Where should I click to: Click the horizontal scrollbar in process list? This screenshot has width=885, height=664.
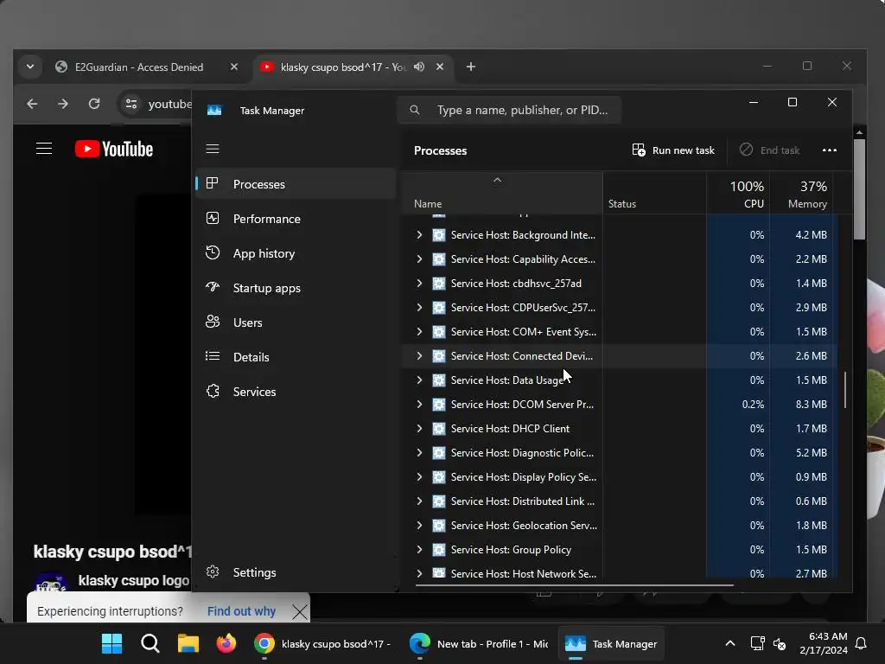point(575,585)
